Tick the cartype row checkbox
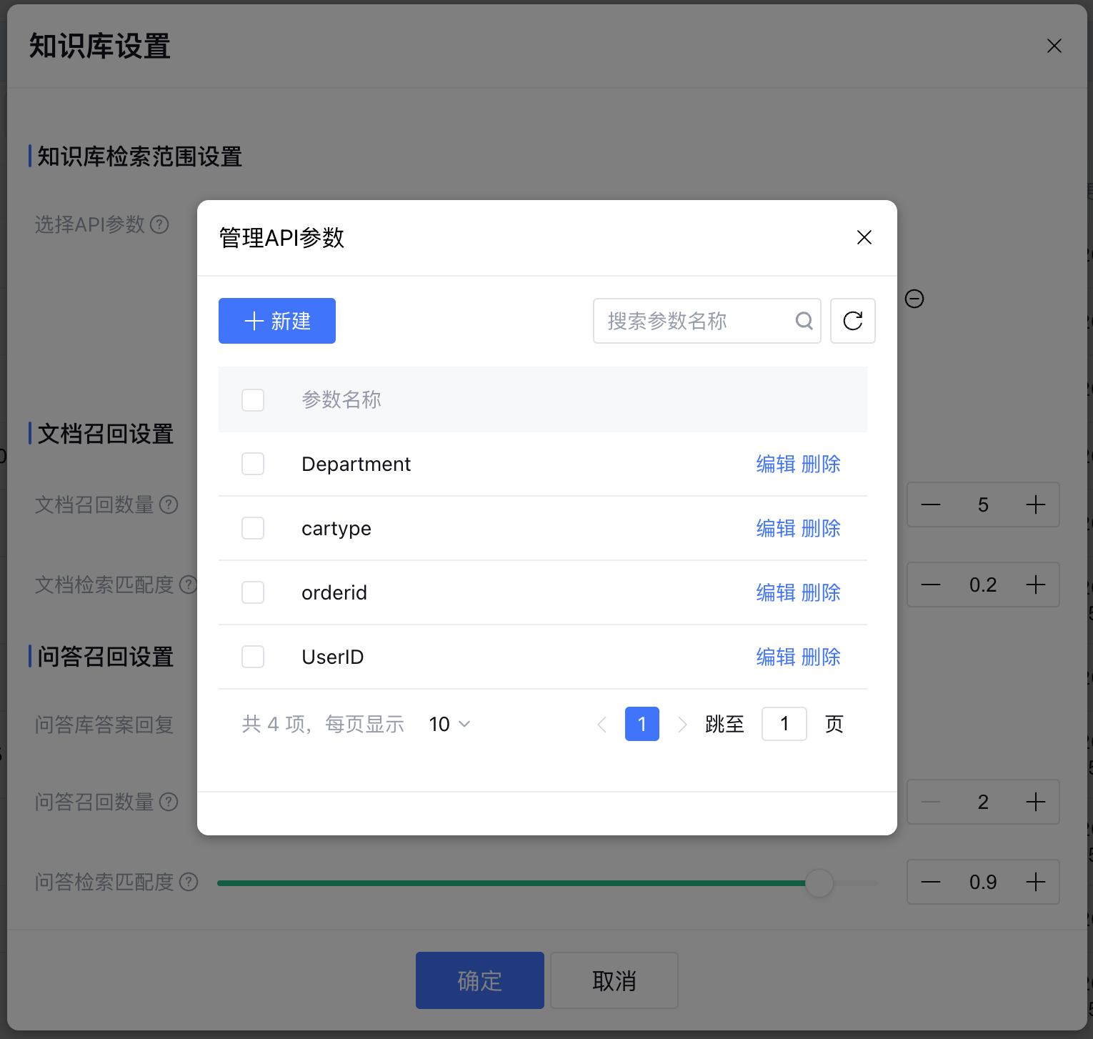The height and width of the screenshot is (1039, 1093). pyautogui.click(x=253, y=528)
